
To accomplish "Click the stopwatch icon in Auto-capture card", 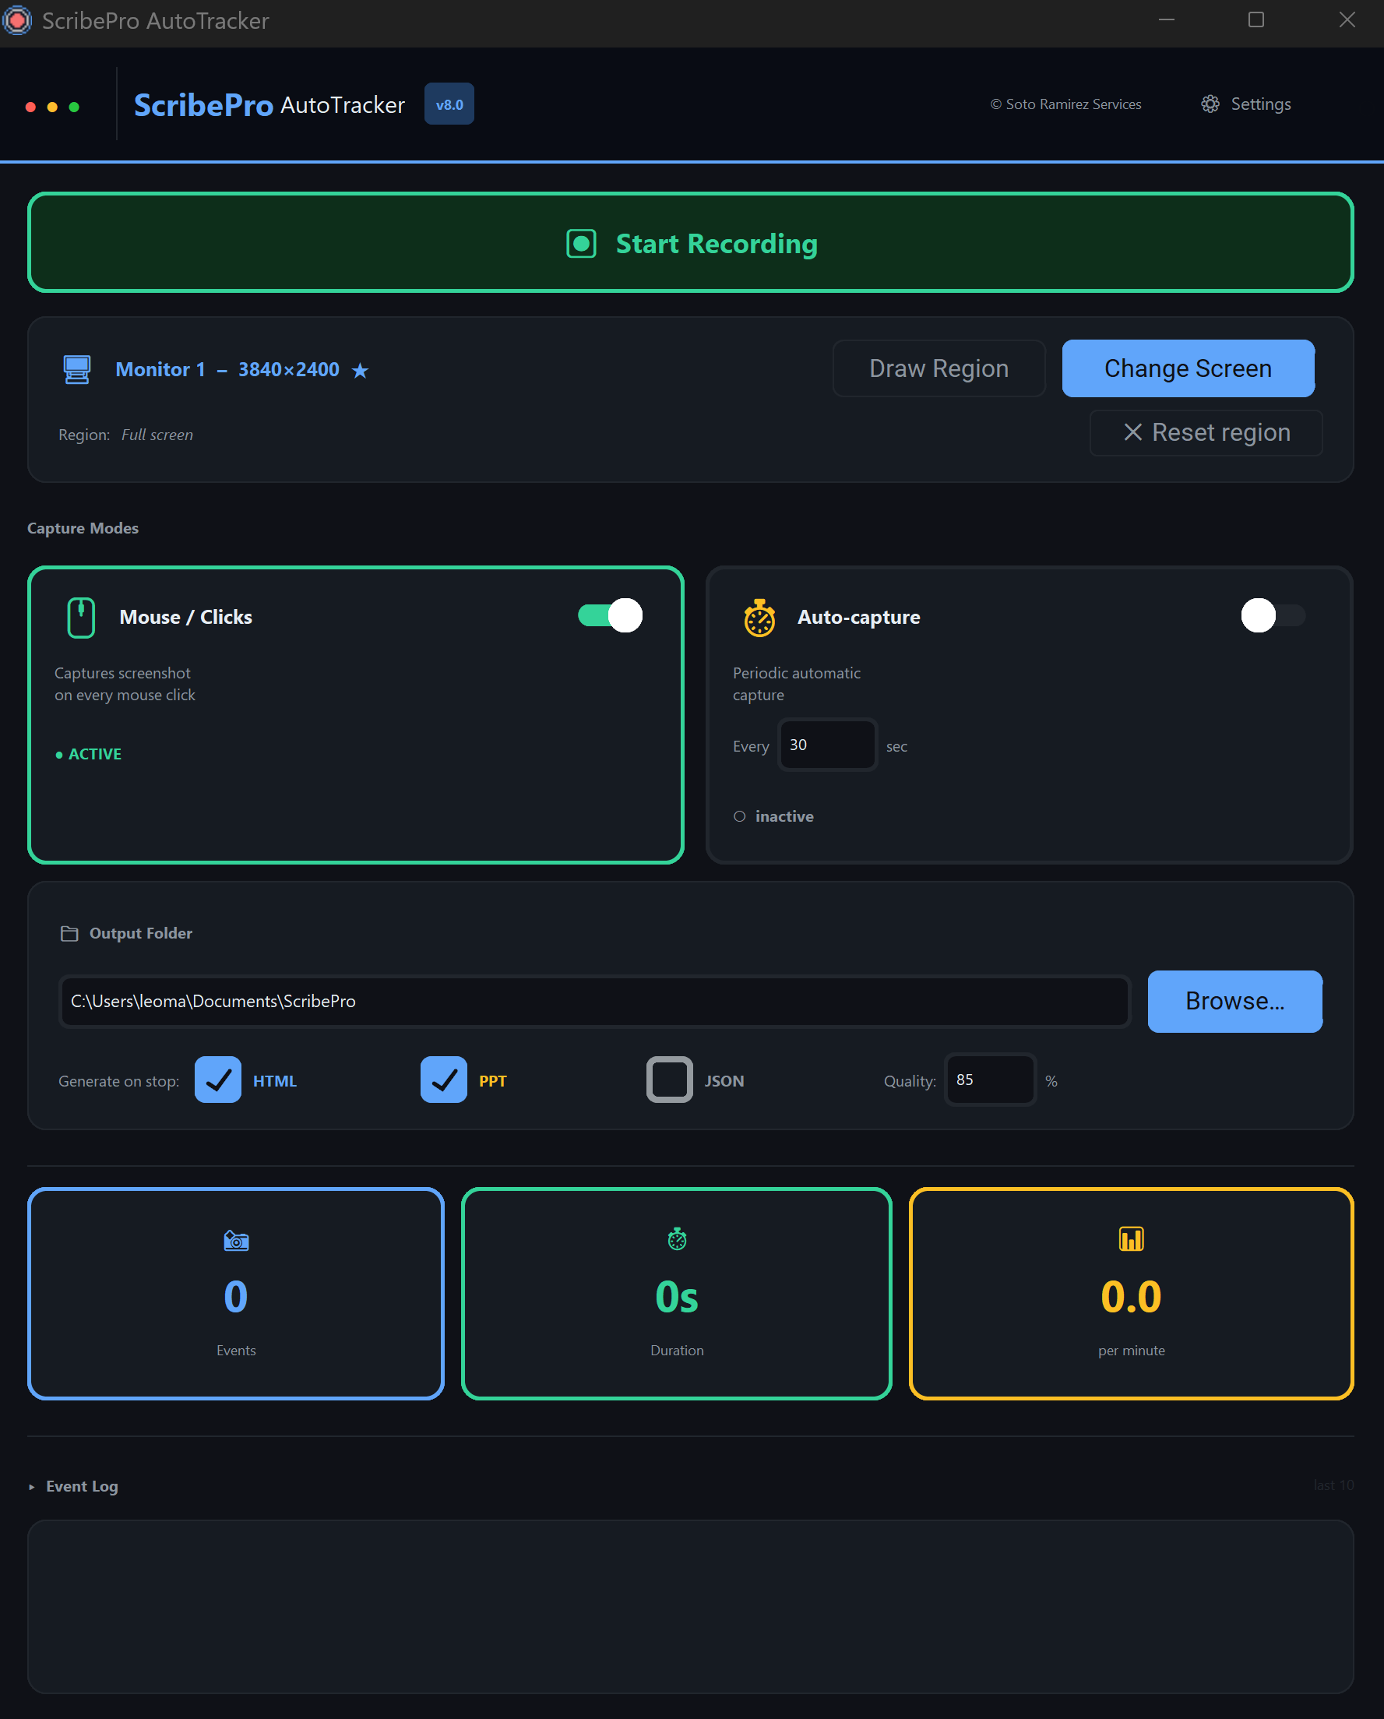I will 760,617.
